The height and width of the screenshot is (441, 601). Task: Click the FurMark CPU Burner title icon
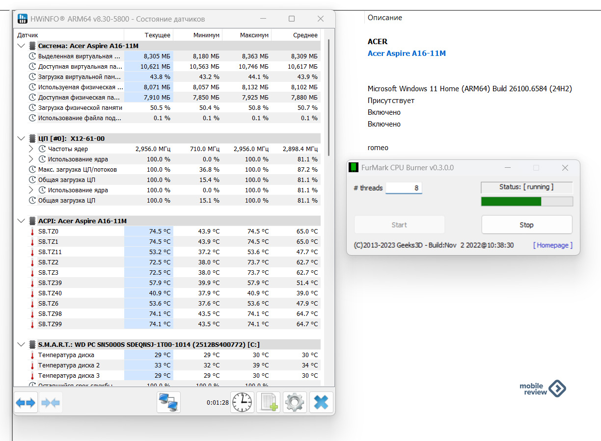tap(354, 167)
